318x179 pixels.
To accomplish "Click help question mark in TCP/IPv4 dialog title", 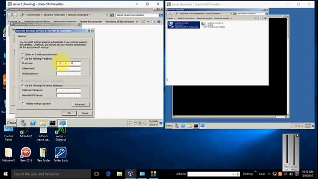I will click(88, 31).
